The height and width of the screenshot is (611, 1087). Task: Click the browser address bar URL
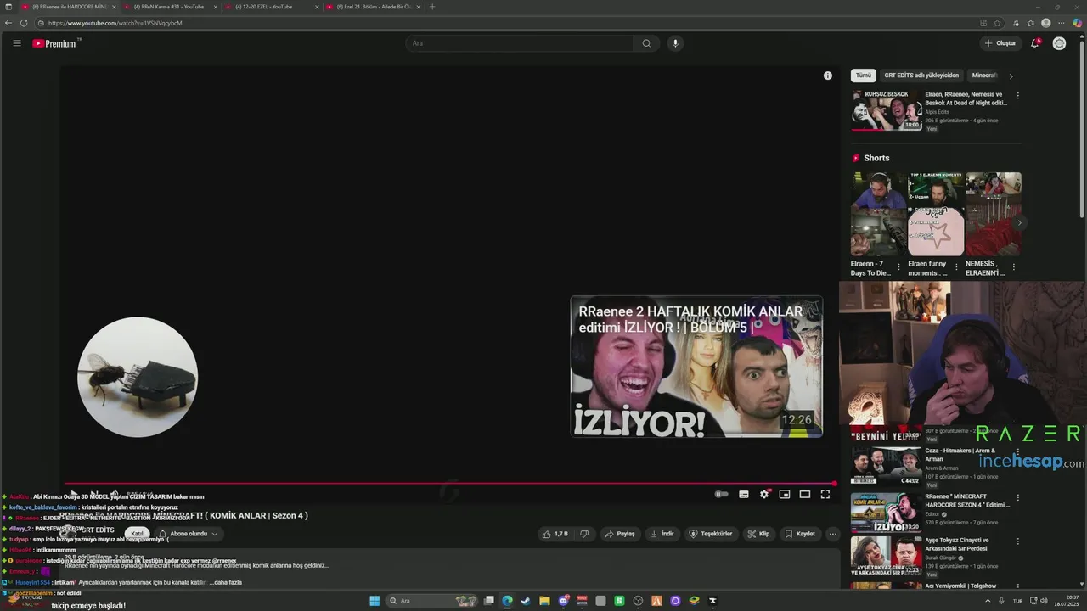(x=115, y=23)
